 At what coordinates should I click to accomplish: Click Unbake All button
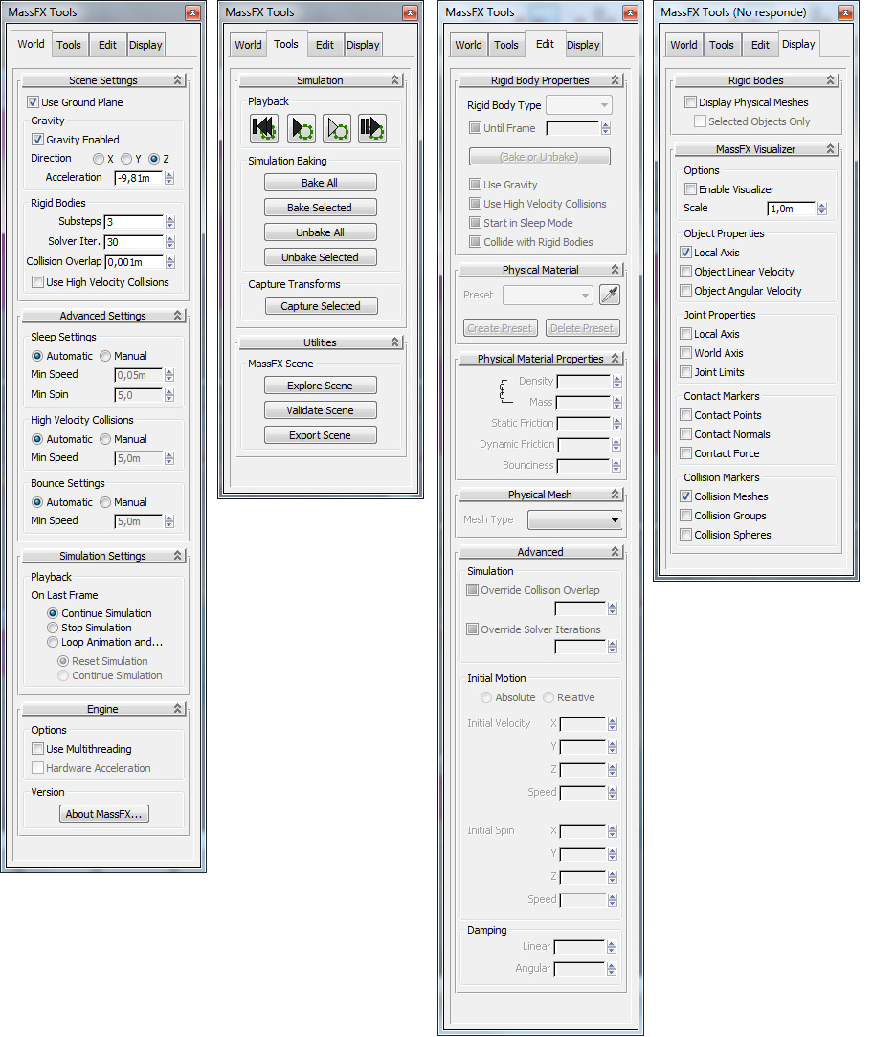(x=321, y=232)
